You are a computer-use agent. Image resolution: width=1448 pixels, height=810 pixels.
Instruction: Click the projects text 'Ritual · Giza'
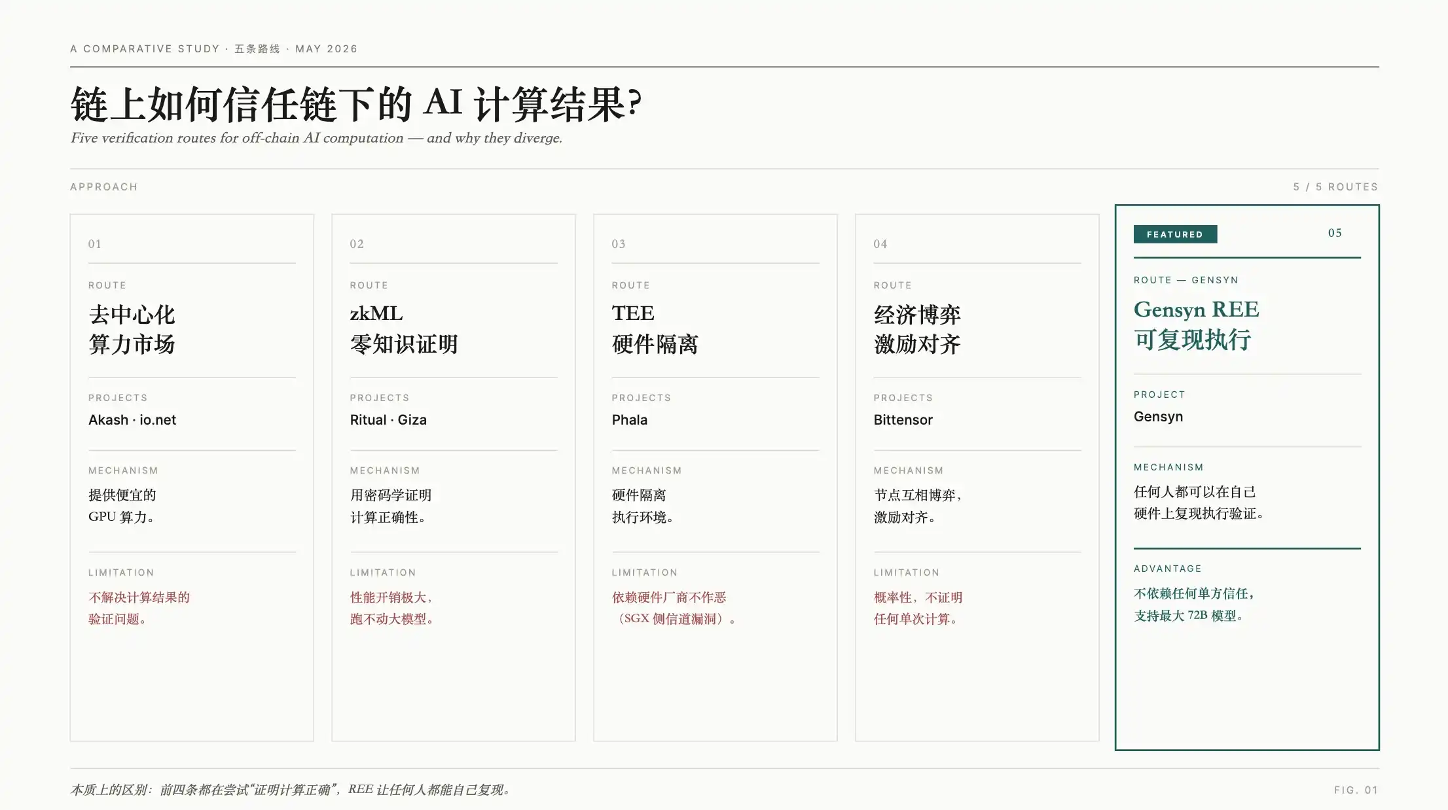point(388,420)
